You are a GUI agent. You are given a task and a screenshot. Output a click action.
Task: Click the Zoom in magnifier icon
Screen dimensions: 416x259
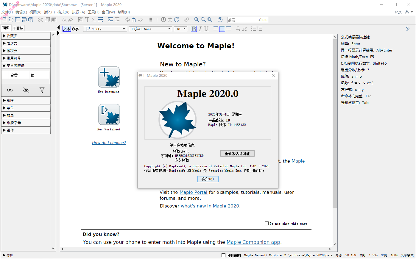point(197,20)
